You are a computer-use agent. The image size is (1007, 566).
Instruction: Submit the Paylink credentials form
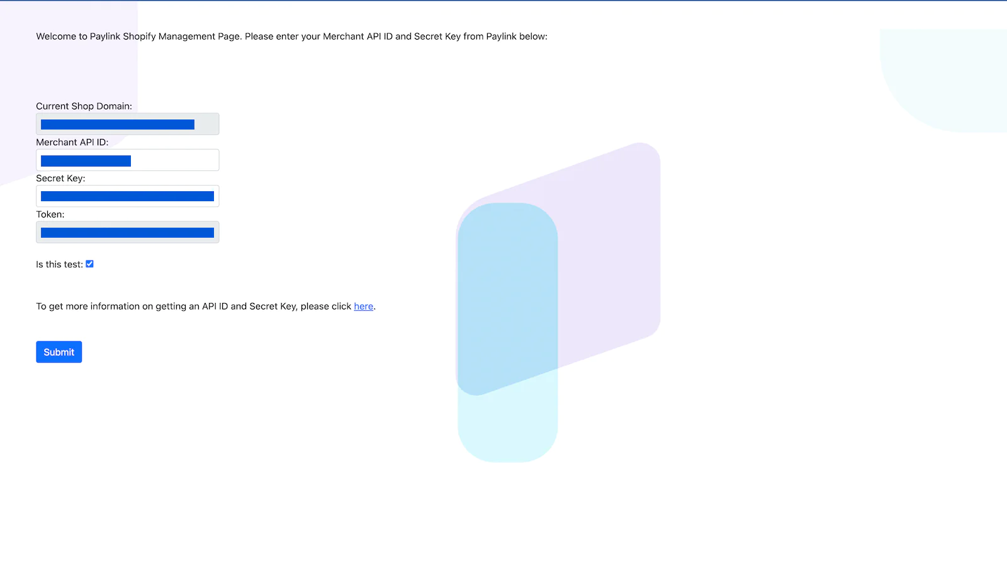(x=59, y=352)
